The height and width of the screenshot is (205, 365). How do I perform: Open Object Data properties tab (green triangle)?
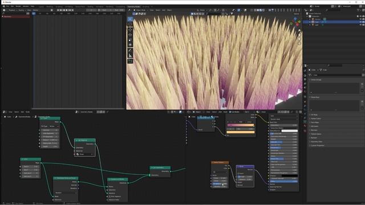coord(305,121)
